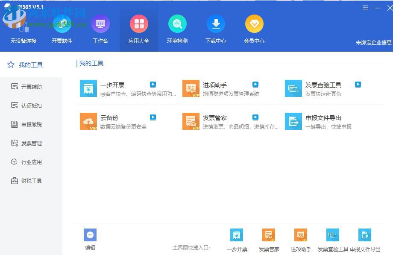This screenshot has height=255, width=393.
Task: Launch the 进项助手 invoice assistant
Action: [215, 85]
